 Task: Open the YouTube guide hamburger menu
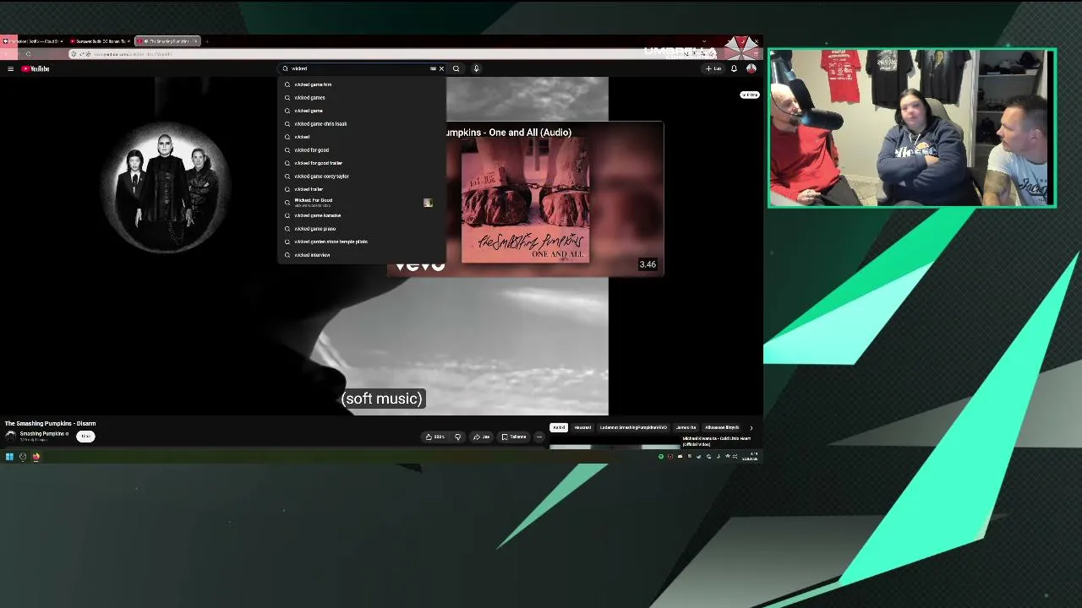click(10, 68)
